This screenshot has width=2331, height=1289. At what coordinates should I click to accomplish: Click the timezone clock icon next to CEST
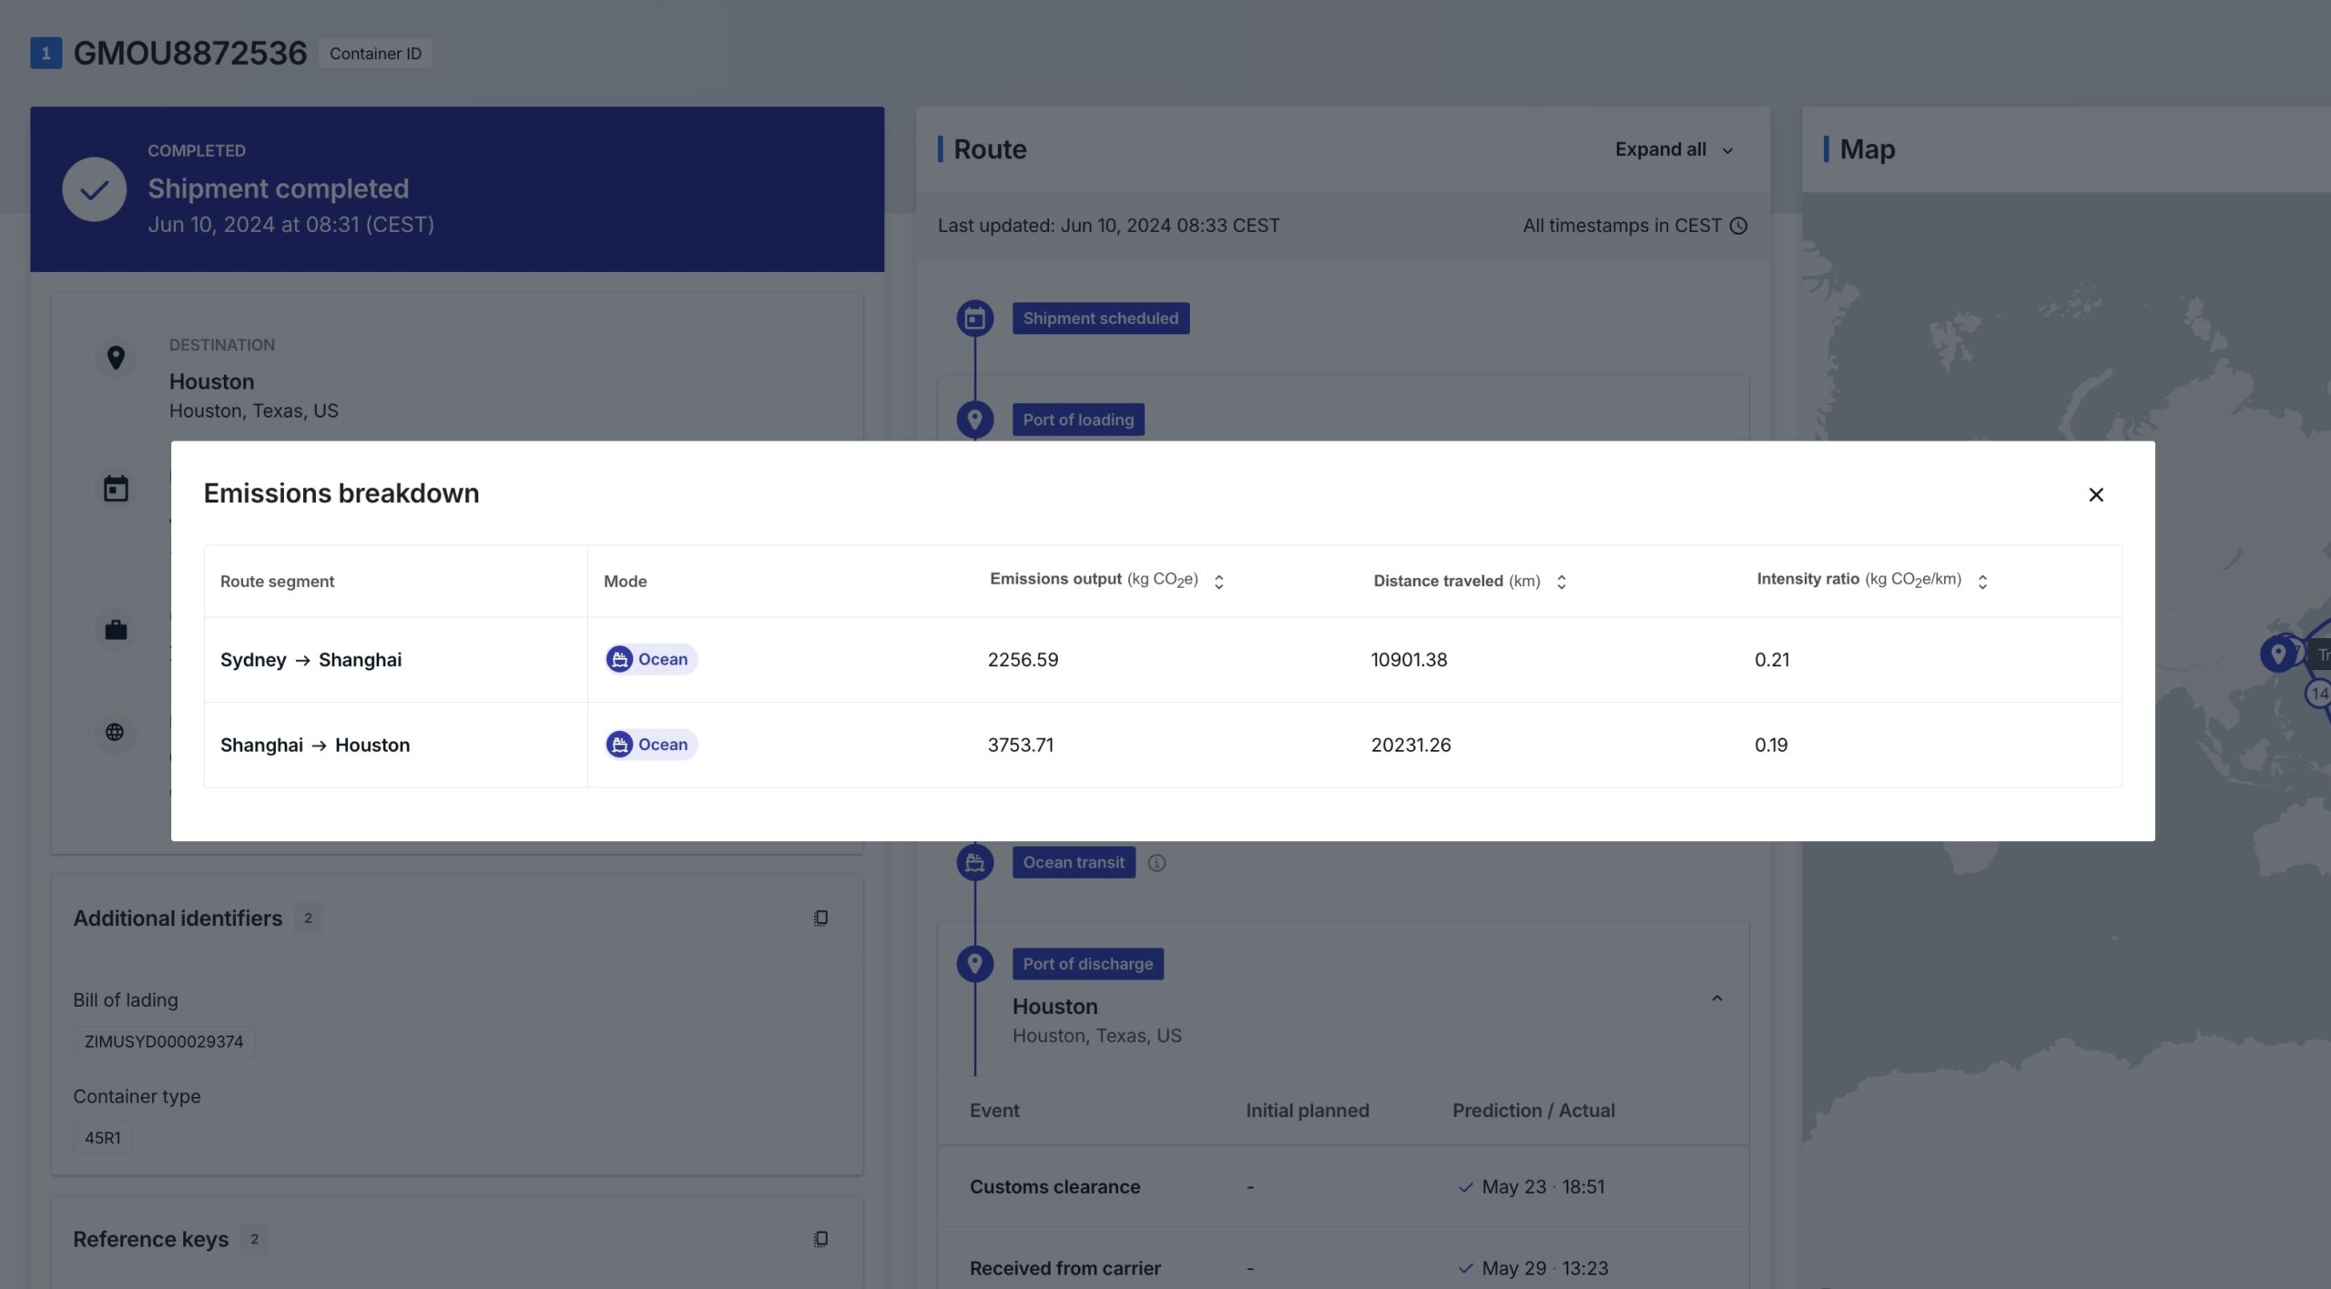pos(1738,226)
